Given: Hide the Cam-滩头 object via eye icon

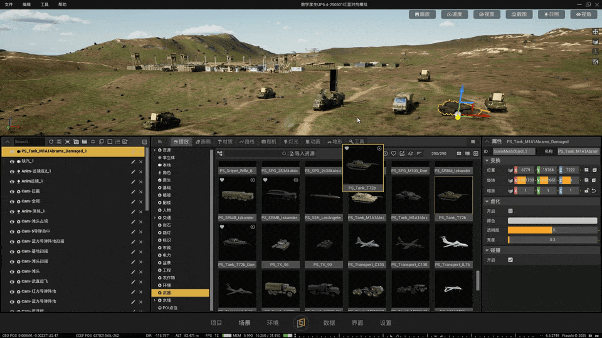Looking at the screenshot, I should (x=12, y=271).
